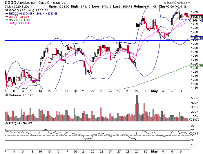The width and height of the screenshot is (203, 154).
Task: Click the magenta line swatch before EMA(21)
Action: (x=7, y=23)
